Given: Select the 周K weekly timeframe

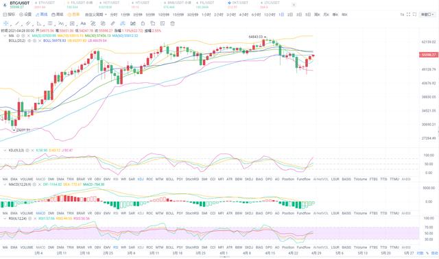Looking at the screenshot, I should coord(317,14).
